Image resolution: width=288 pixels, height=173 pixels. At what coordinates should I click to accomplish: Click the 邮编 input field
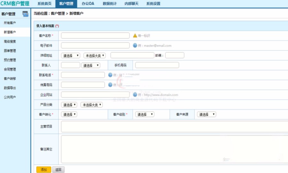click(175, 55)
